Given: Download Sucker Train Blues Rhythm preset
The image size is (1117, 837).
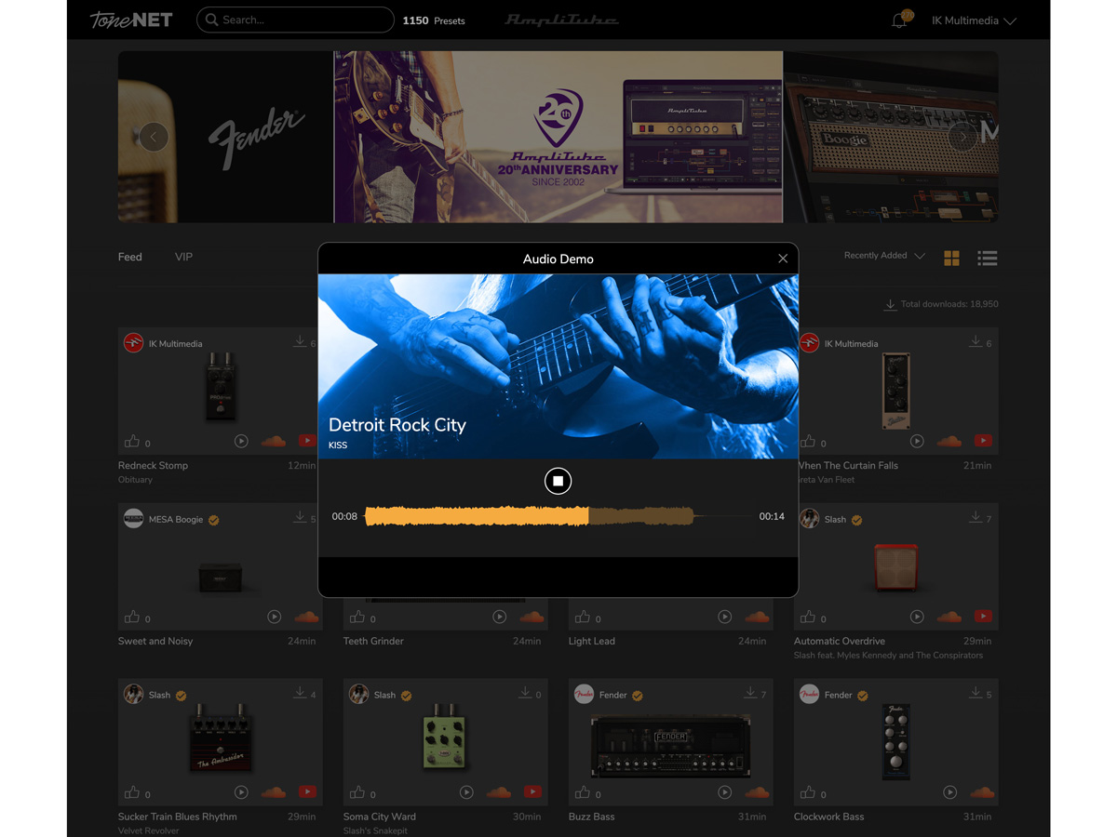Looking at the screenshot, I should click(300, 693).
